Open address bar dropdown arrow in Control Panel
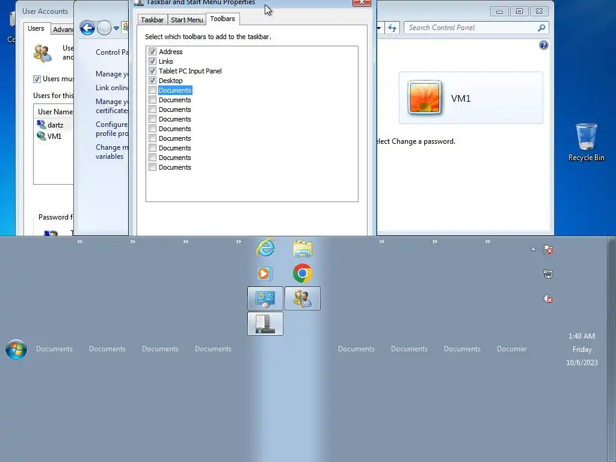 379,28
